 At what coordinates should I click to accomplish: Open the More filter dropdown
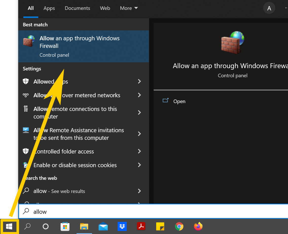(x=129, y=8)
